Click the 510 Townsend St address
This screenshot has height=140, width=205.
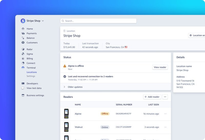[185, 81]
